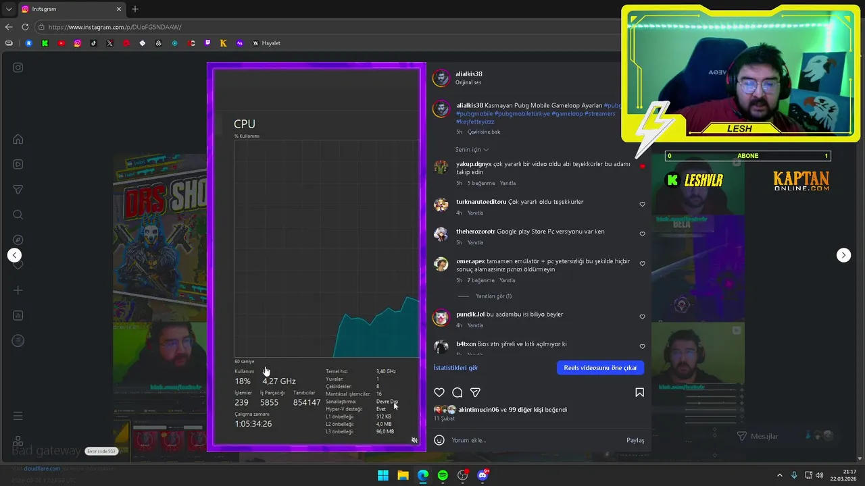The image size is (865, 486).
Task: Like the yakup.dgnyx comment
Action: pyautogui.click(x=642, y=166)
